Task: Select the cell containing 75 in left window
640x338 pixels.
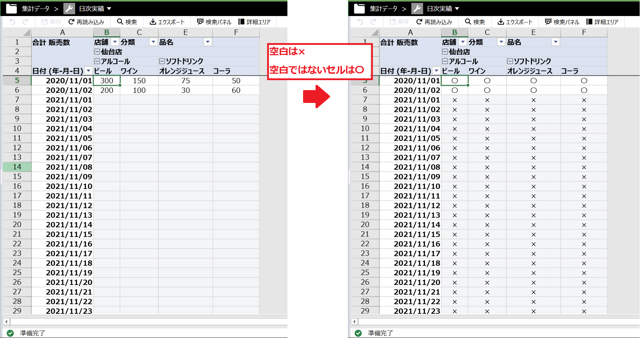Action: [x=186, y=80]
